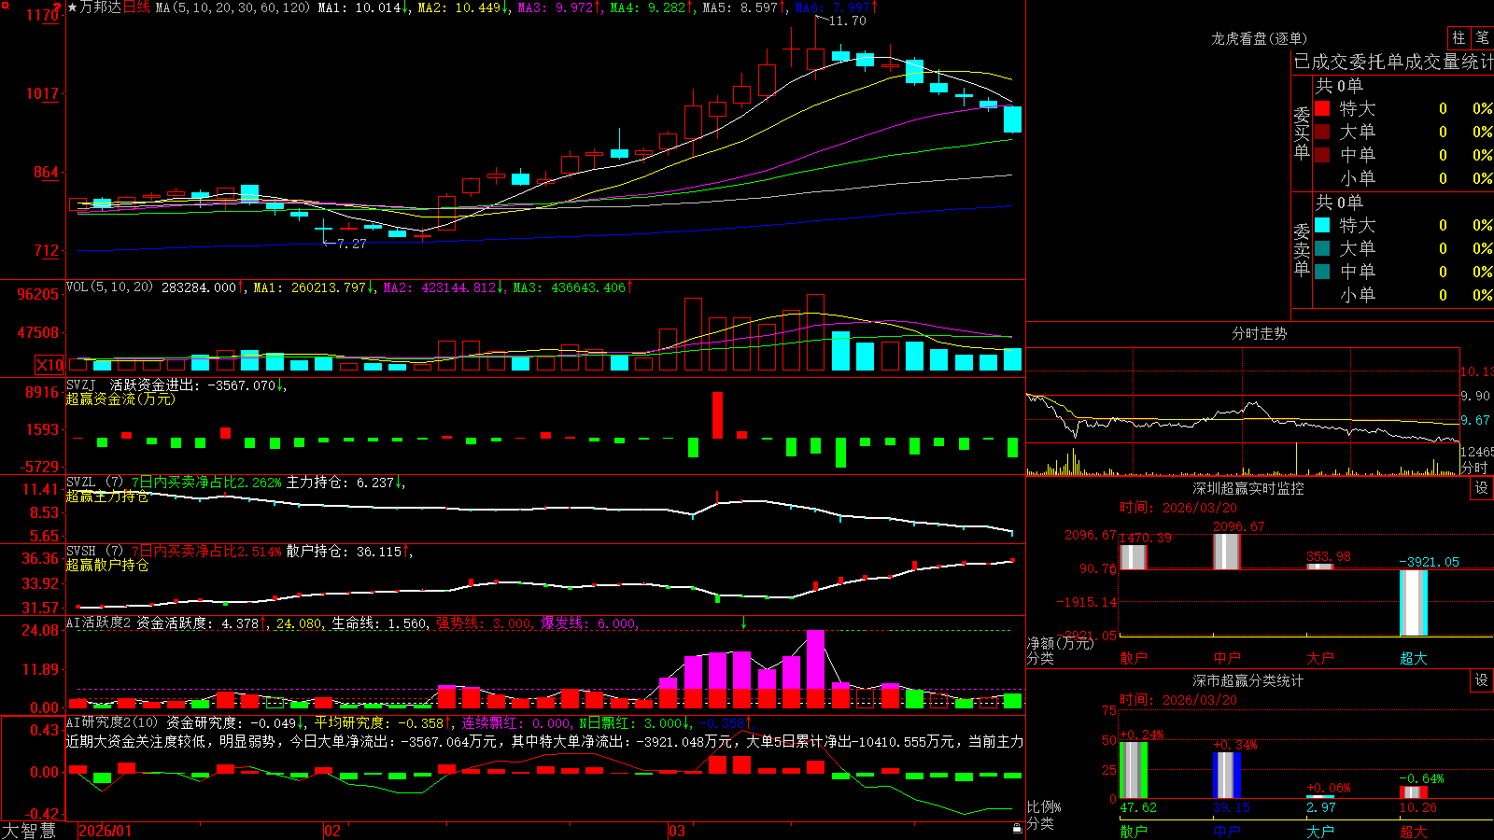The image size is (1494, 840).
Task: Click the dark red 大单 buy order swatch
Action: pos(1322,132)
